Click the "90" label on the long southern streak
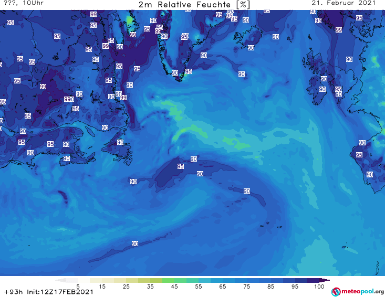The width and height of the screenshot is (385, 297). pos(135,243)
